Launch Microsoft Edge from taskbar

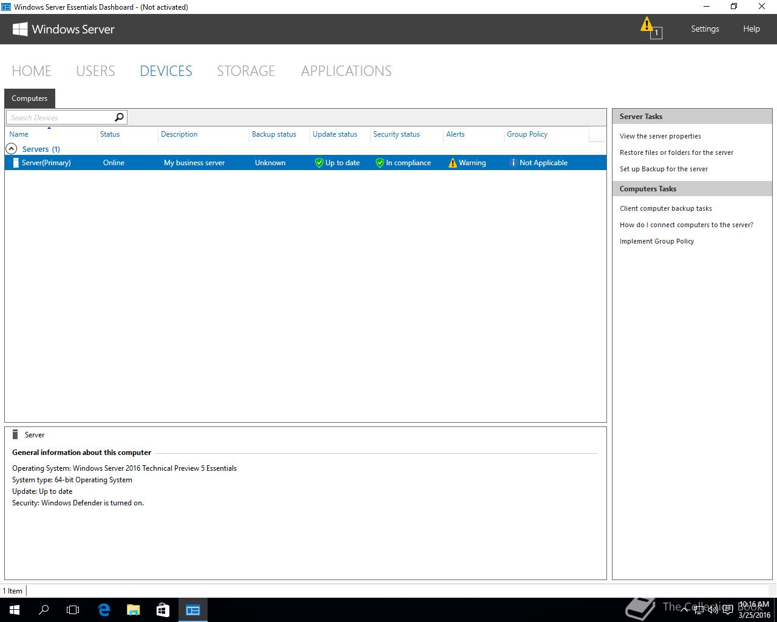[104, 610]
